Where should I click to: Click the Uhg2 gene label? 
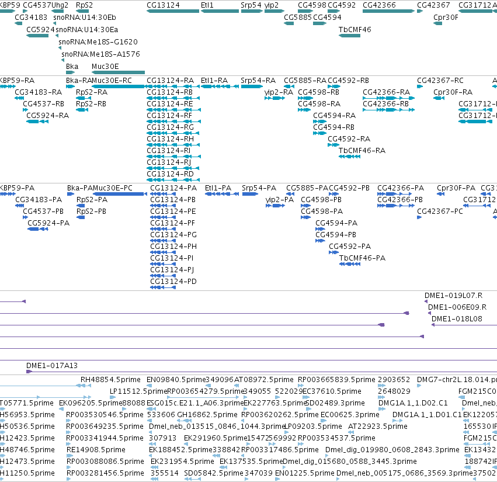tap(60, 5)
